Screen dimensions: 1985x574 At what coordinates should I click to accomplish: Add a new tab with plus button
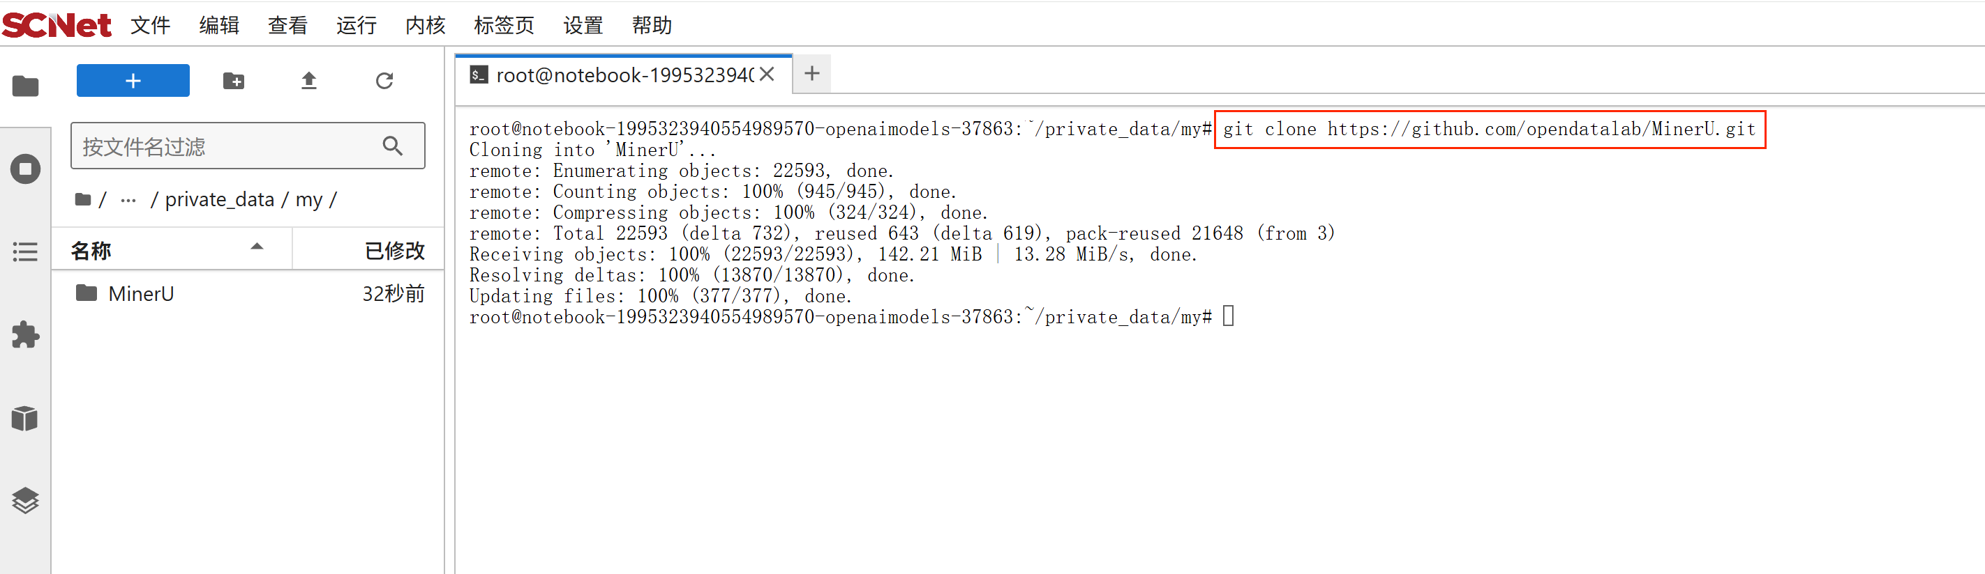811,74
